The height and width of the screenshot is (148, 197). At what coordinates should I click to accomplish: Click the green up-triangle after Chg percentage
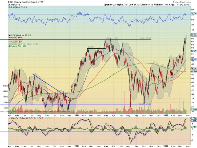(x=190, y=5)
